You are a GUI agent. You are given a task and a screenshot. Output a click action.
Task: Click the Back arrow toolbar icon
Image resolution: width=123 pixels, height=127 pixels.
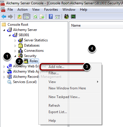tap(4, 16)
